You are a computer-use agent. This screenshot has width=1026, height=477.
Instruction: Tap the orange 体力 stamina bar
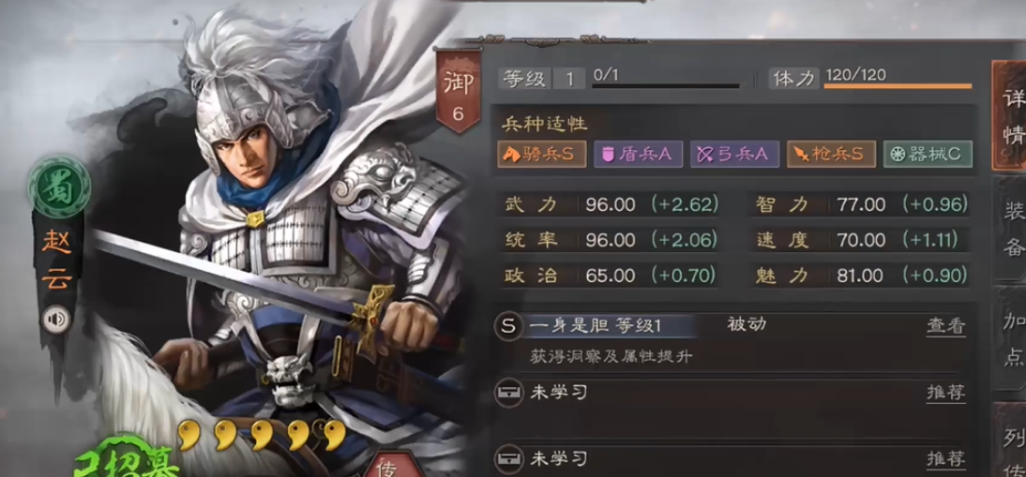[898, 85]
